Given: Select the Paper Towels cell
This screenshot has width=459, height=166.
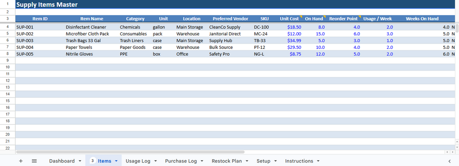Looking at the screenshot, I should 92,47.
